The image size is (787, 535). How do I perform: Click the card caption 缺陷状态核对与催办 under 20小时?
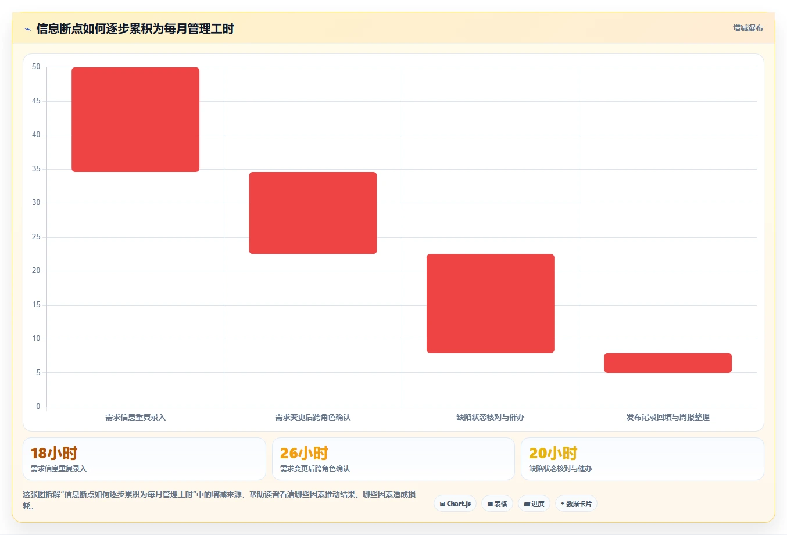point(560,469)
